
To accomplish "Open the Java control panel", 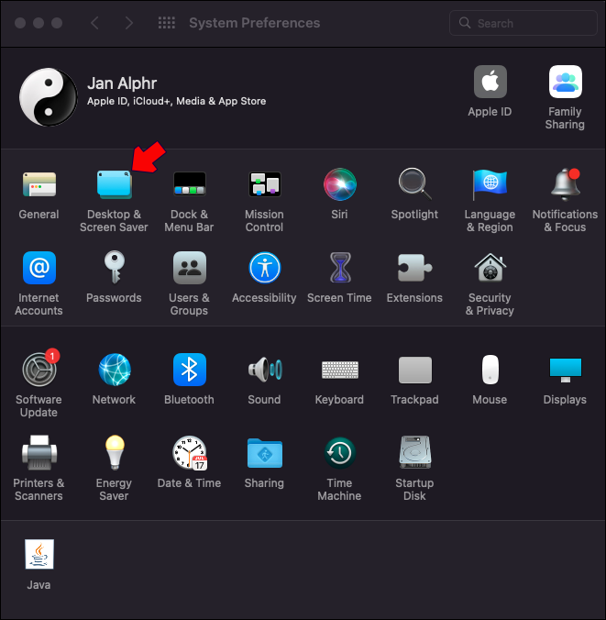I will [x=39, y=554].
